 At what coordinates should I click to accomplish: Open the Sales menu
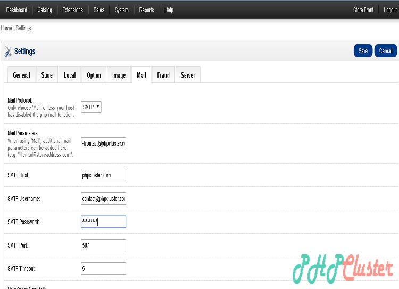tap(99, 10)
